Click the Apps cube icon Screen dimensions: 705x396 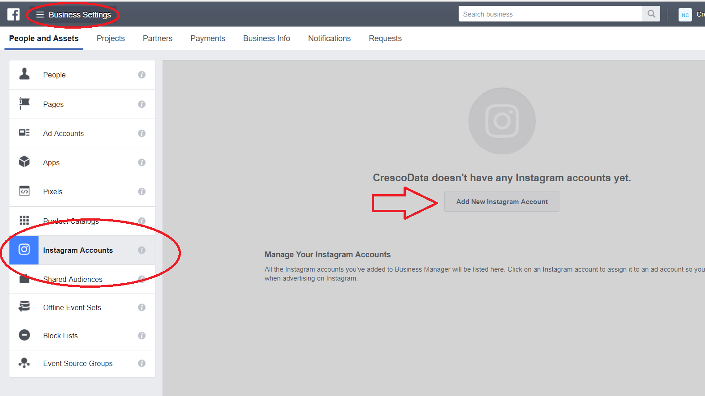coord(24,162)
